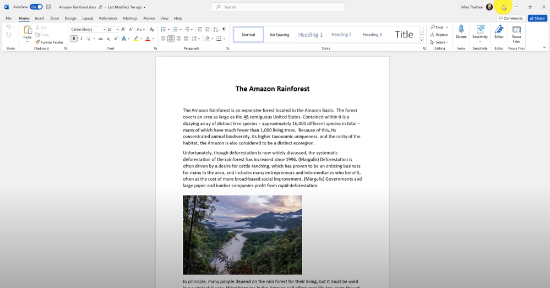The width and height of the screenshot is (550, 288).
Task: Expand the Styles gallery More arrow
Action: (x=421, y=40)
